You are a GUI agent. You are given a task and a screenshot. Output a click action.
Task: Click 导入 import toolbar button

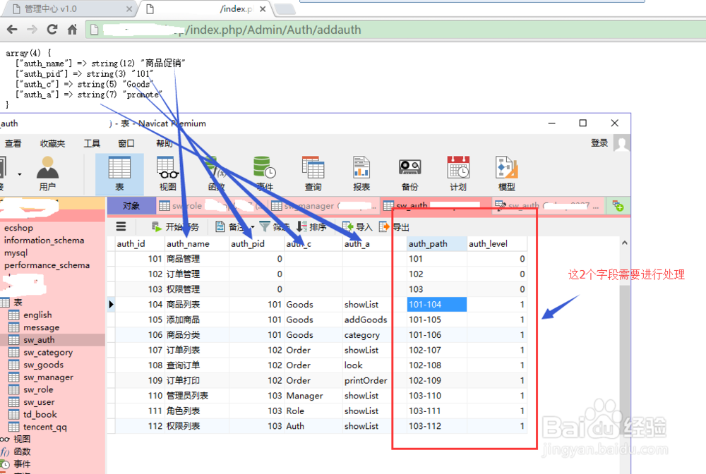coord(357,226)
